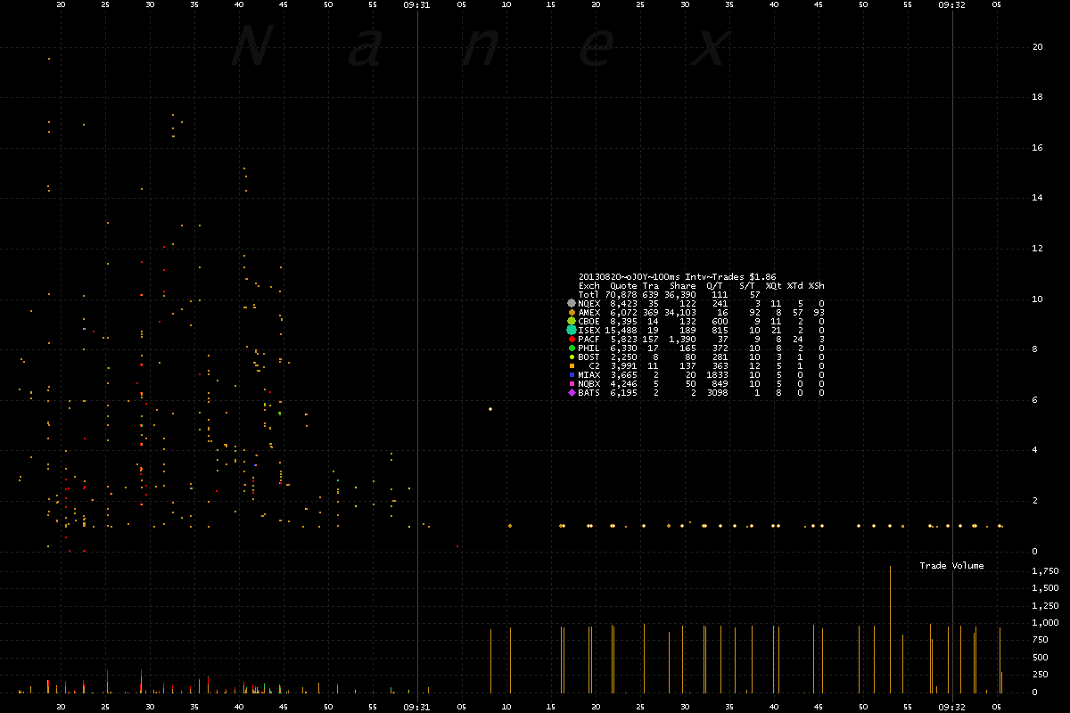Screen dimensions: 1070x713
Task: Click the red PACF legend dot
Action: pyautogui.click(x=572, y=340)
